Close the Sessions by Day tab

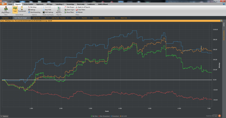(x=117, y=18)
